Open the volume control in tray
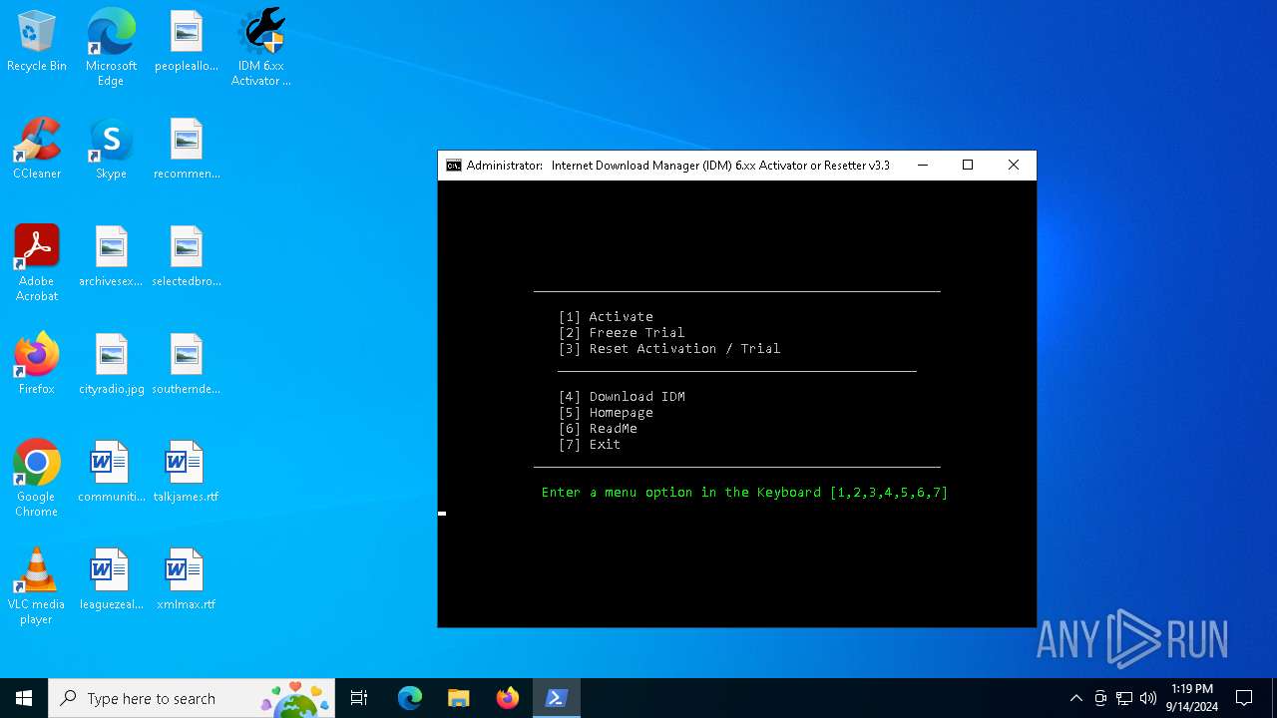The image size is (1277, 718). point(1148,698)
